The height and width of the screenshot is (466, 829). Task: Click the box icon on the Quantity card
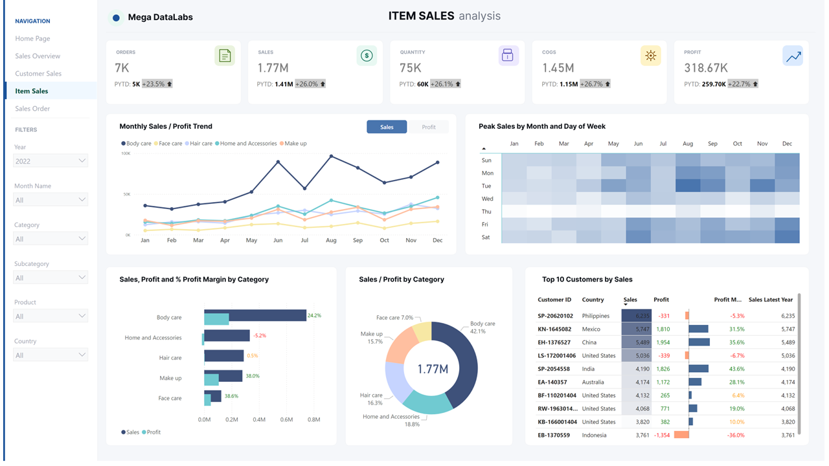coord(508,56)
